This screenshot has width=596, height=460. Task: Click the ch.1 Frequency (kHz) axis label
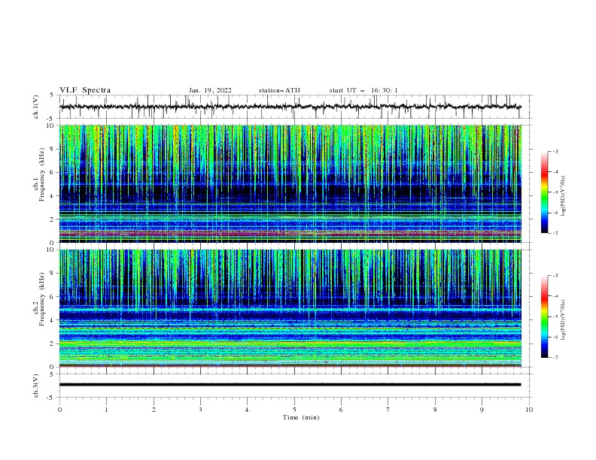click(39, 175)
